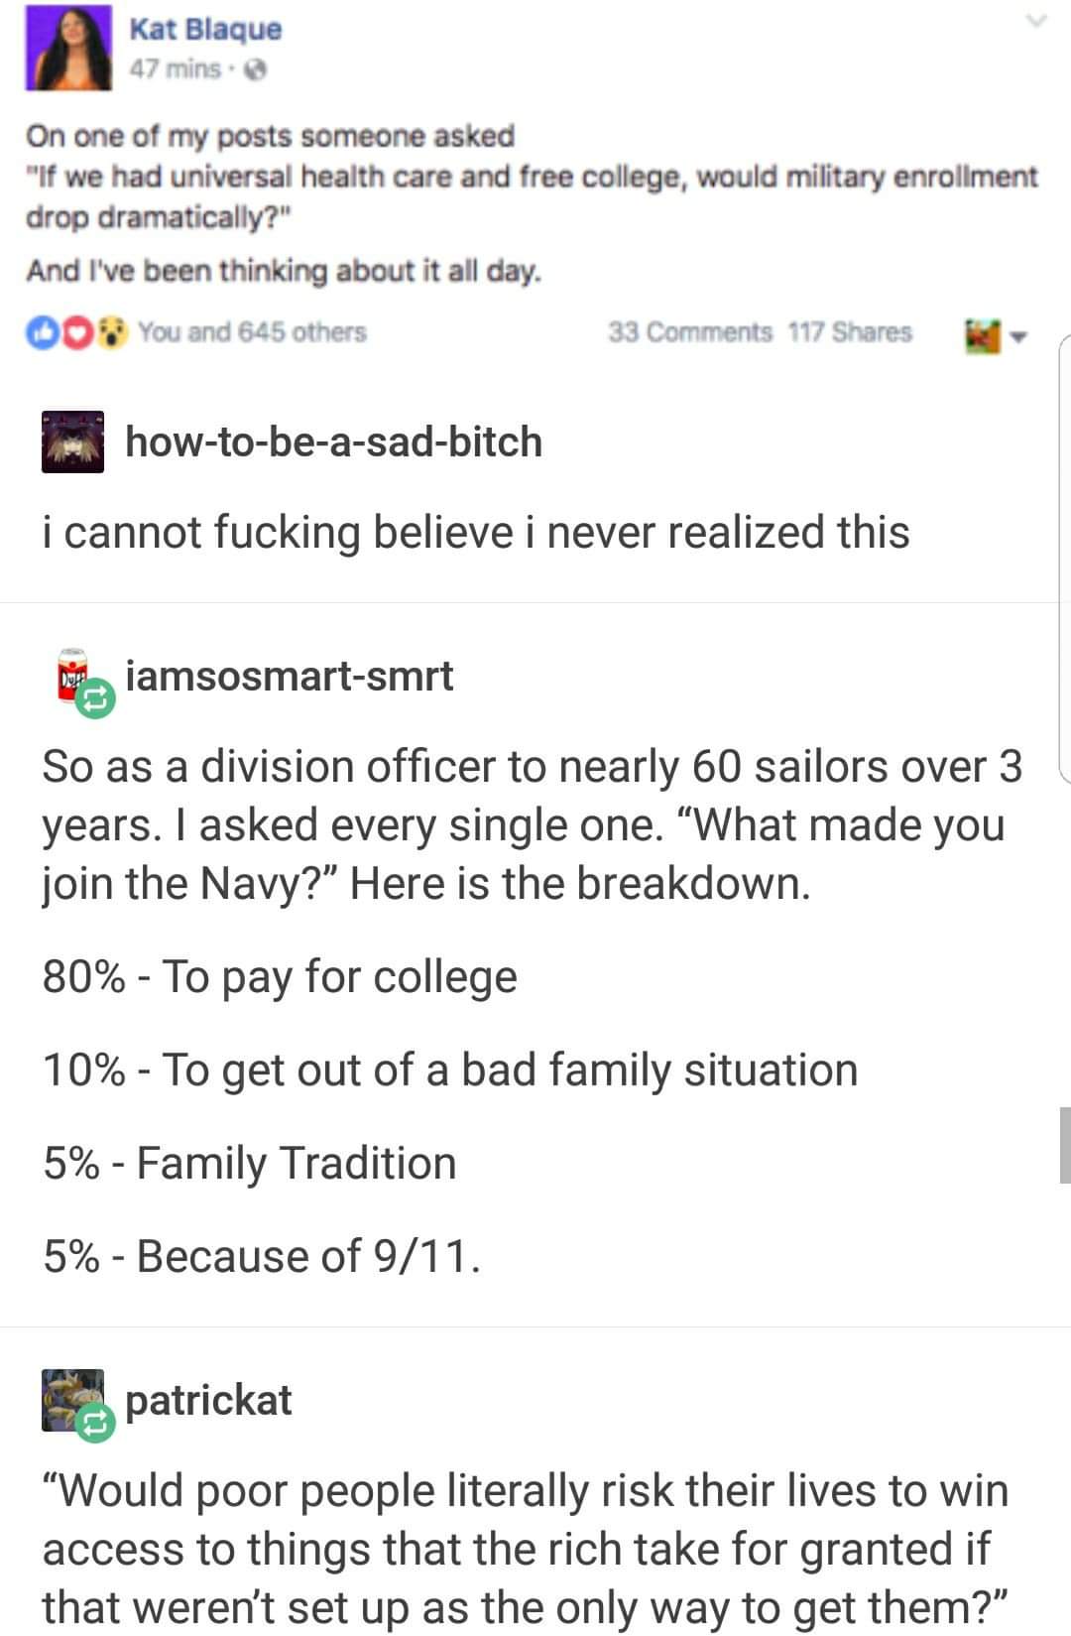Open the post options chevron at top right
Screen dimensions: 1071x1636
point(1036,22)
